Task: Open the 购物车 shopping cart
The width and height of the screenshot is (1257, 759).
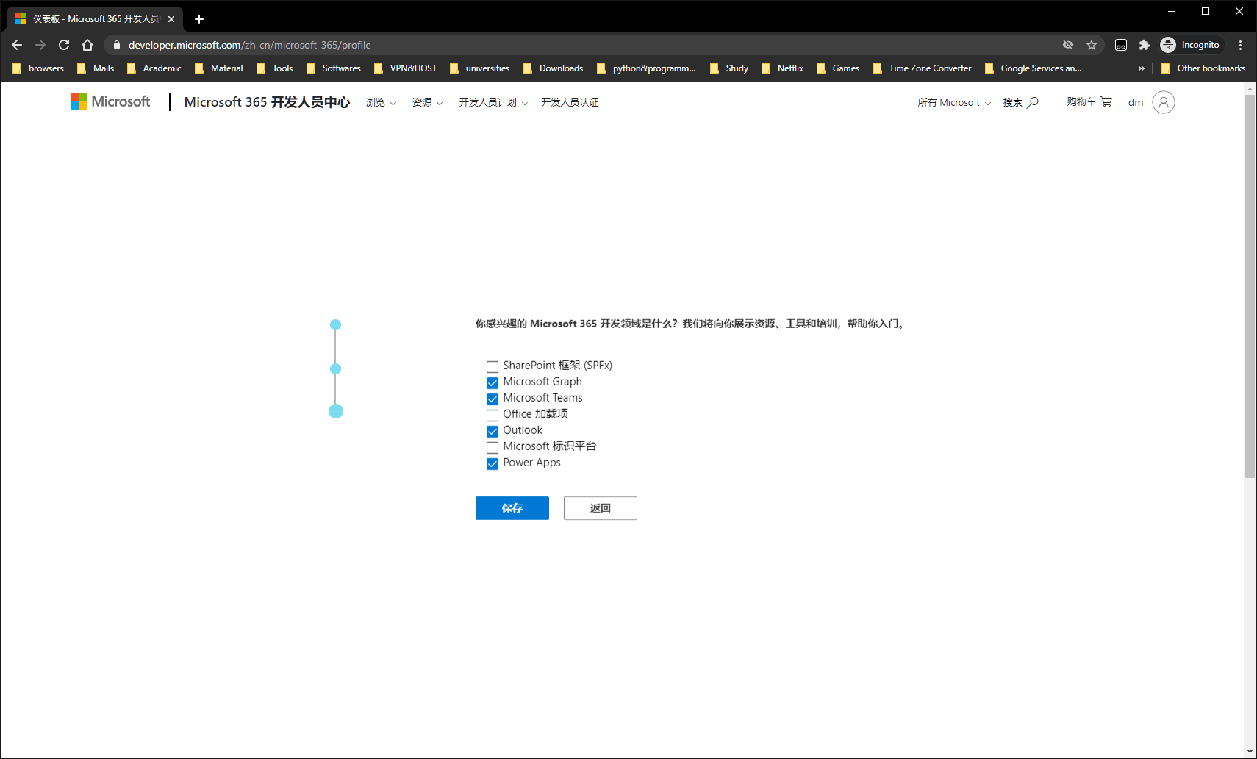Action: coord(1089,101)
